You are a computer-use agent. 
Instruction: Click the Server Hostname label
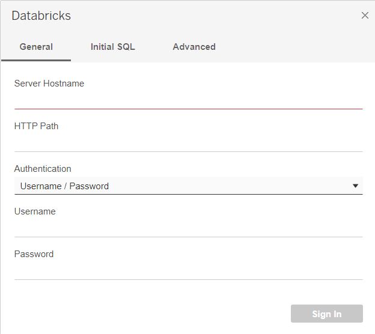(49, 83)
